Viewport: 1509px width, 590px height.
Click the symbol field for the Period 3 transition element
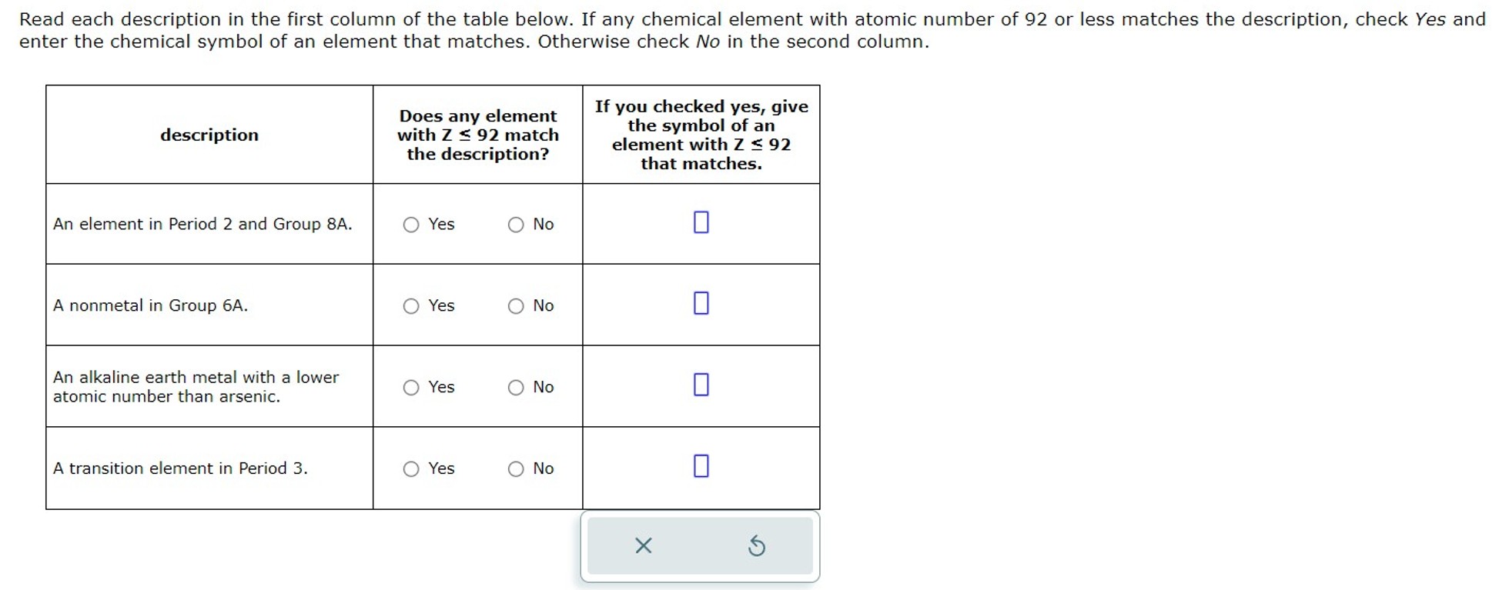click(700, 465)
